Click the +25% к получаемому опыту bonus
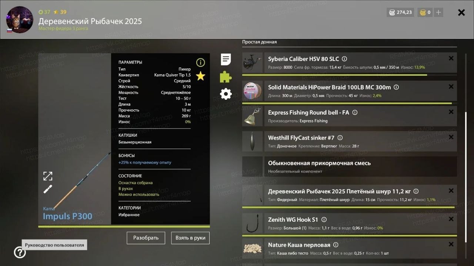Screen dimensions: 474x266 [x=145, y=163]
